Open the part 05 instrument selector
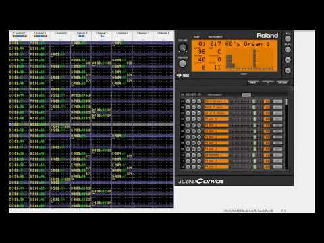Viewport: 324px width, 243px height. coord(217,125)
